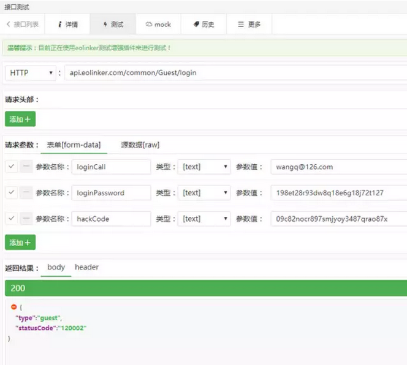The image size is (407, 365).
Task: Open the mock tab
Action: 158,24
